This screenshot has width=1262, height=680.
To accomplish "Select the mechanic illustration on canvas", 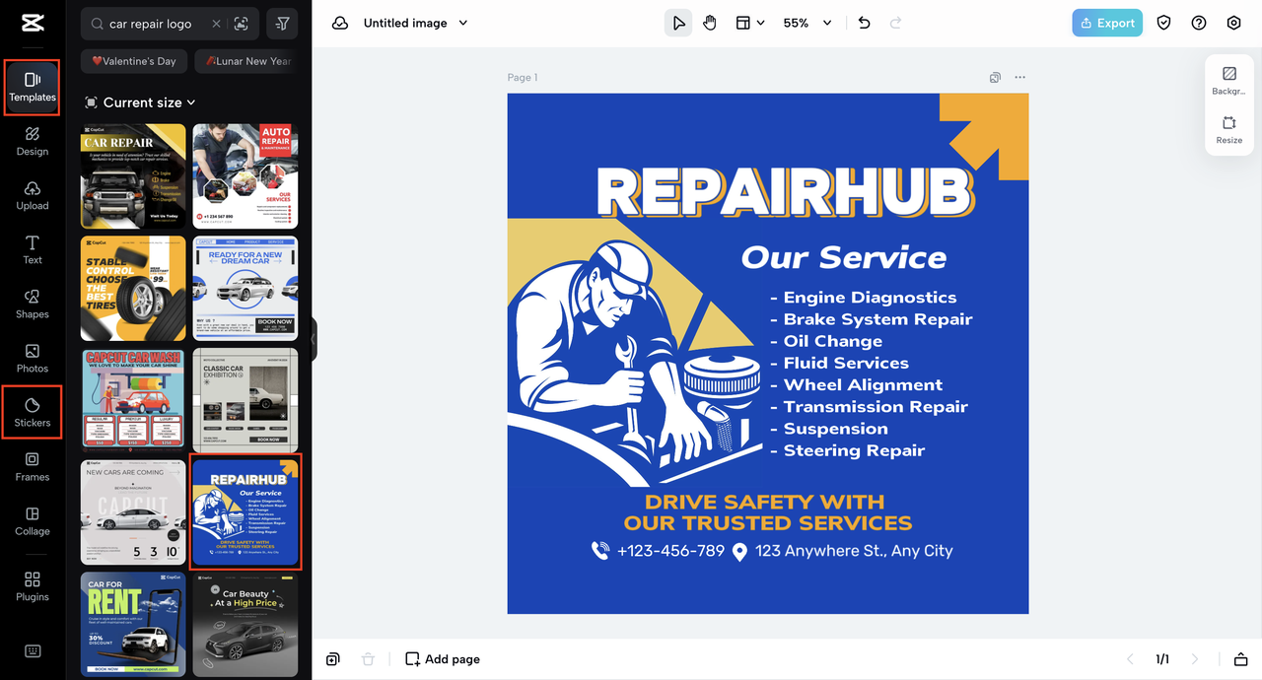I will pos(636,362).
